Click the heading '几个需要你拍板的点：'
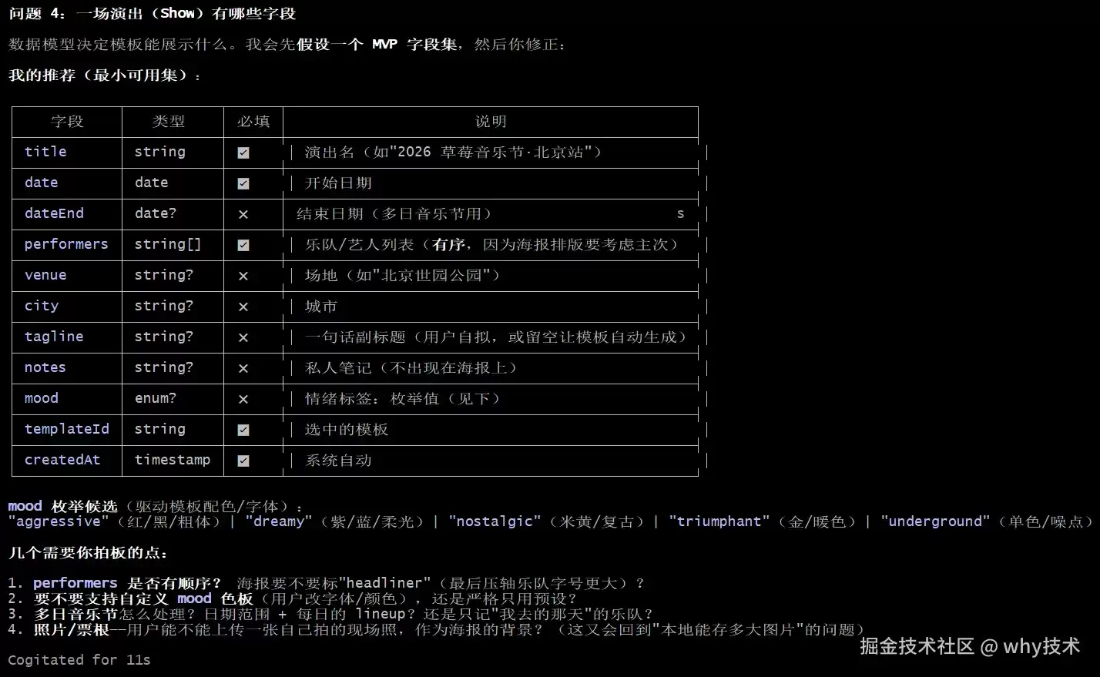Screen dimensions: 1100x677 coord(89,553)
